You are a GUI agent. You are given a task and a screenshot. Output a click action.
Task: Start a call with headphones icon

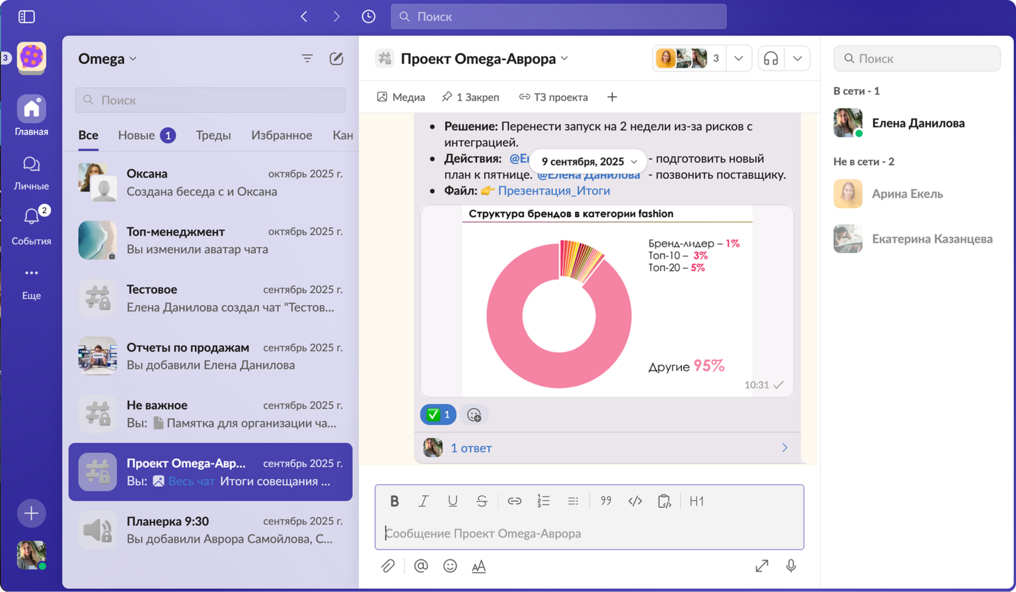coord(771,59)
